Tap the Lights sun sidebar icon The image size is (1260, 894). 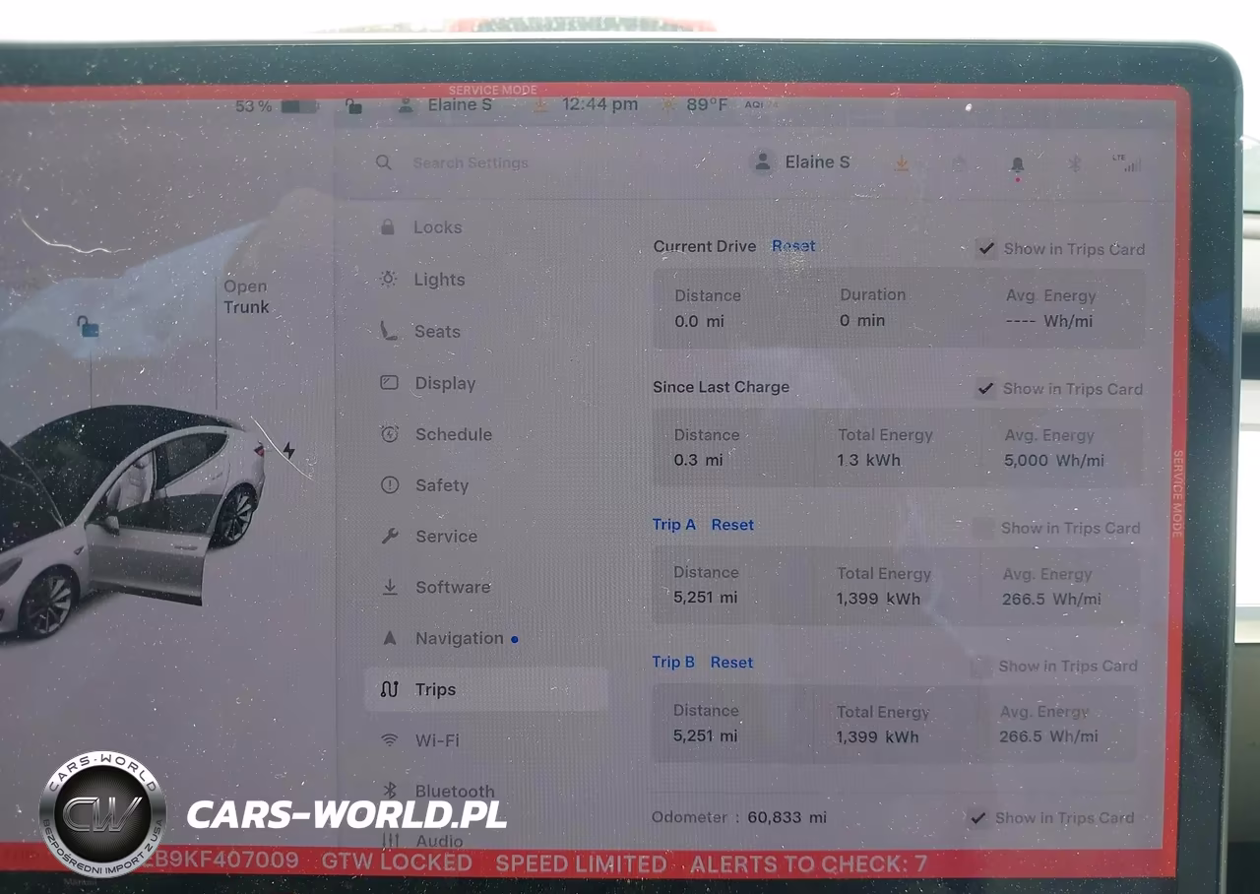389,280
